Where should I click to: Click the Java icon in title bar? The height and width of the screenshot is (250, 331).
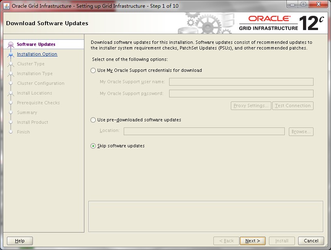tap(6, 6)
